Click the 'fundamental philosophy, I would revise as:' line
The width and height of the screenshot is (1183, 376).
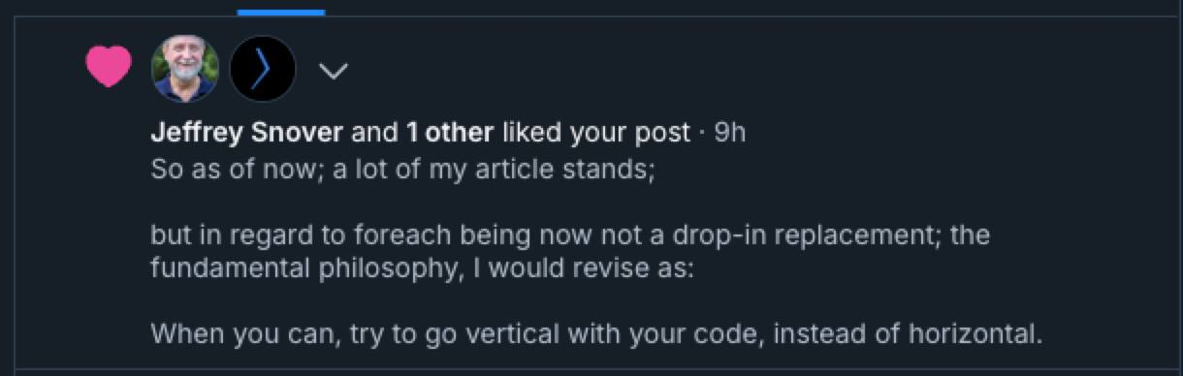pyautogui.click(x=422, y=268)
